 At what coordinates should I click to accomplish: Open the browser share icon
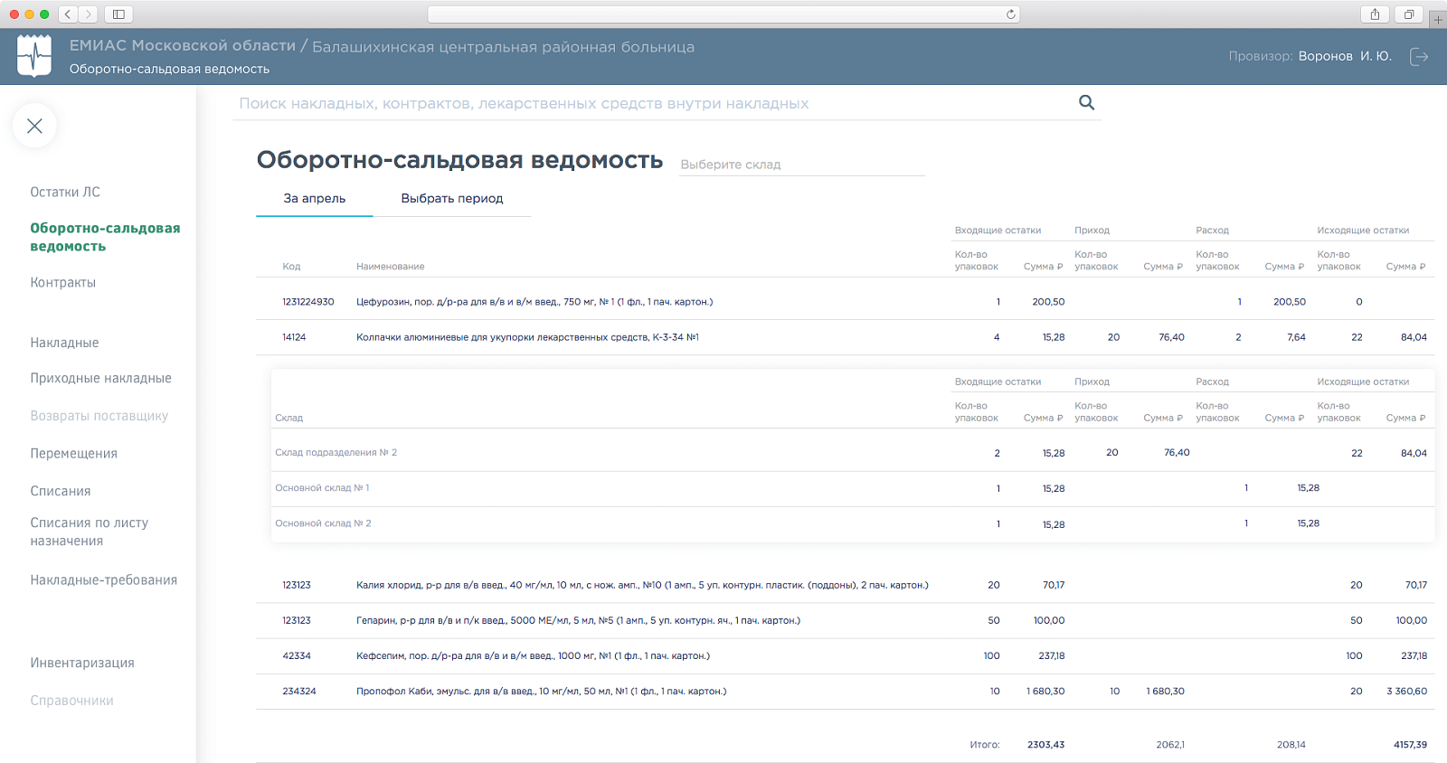point(1375,14)
